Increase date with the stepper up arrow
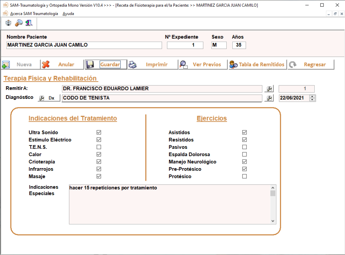Screen dimensions: 345x255 tap(312, 96)
